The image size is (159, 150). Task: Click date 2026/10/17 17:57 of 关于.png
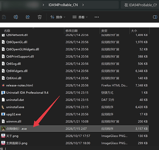pyautogui.click(x=78, y=136)
